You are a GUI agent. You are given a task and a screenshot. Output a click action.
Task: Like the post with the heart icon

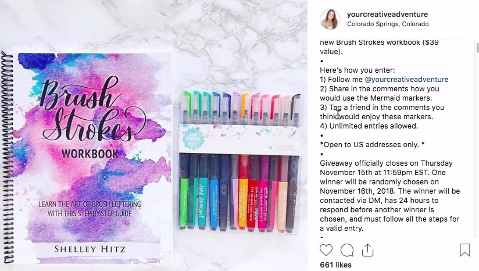point(326,250)
